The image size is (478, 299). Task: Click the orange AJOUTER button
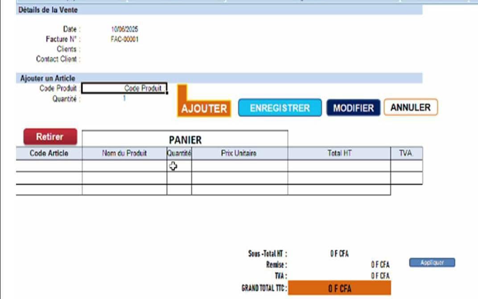[204, 109]
